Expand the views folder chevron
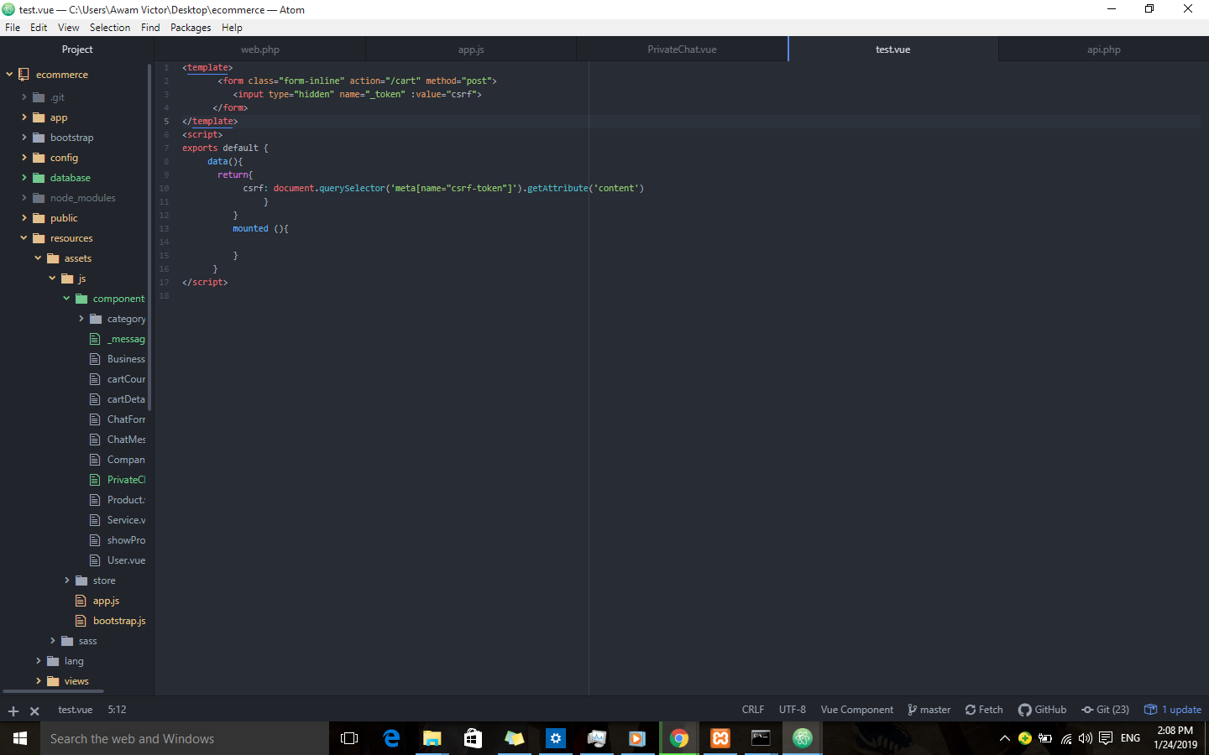1209x755 pixels. (x=38, y=681)
